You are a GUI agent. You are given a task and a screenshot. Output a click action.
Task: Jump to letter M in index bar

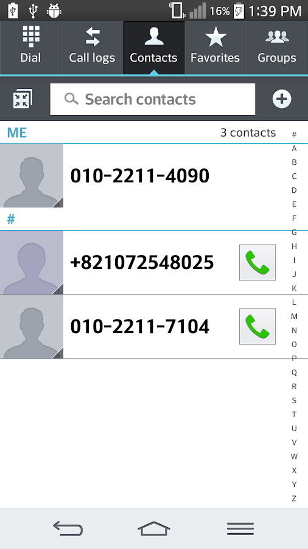coord(294,317)
